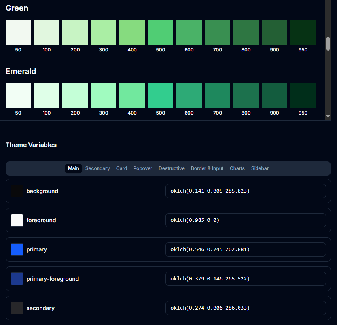
Task: Pick the Green 100 swatch
Action: coord(47,32)
